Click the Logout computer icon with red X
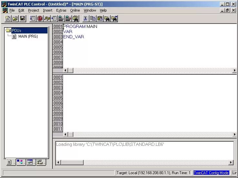This screenshot has width=238, height=178. click(68, 19)
